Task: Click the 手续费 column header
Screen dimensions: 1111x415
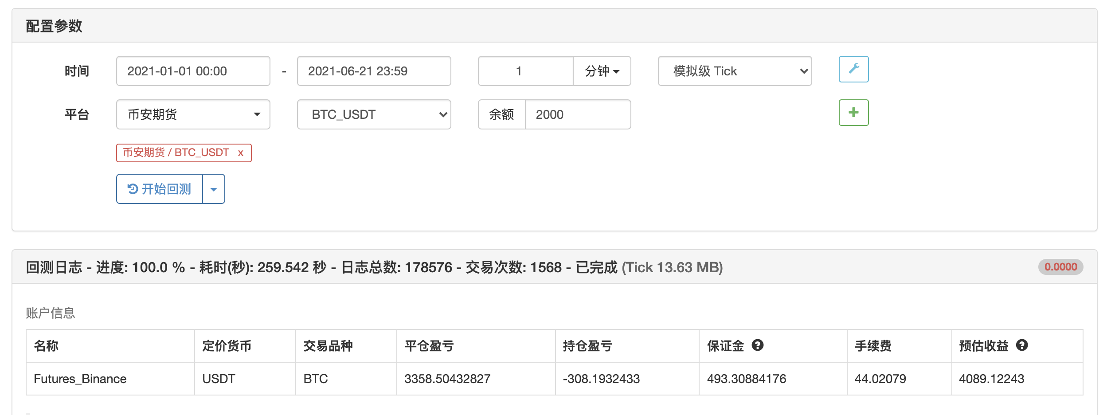Action: tap(872, 346)
